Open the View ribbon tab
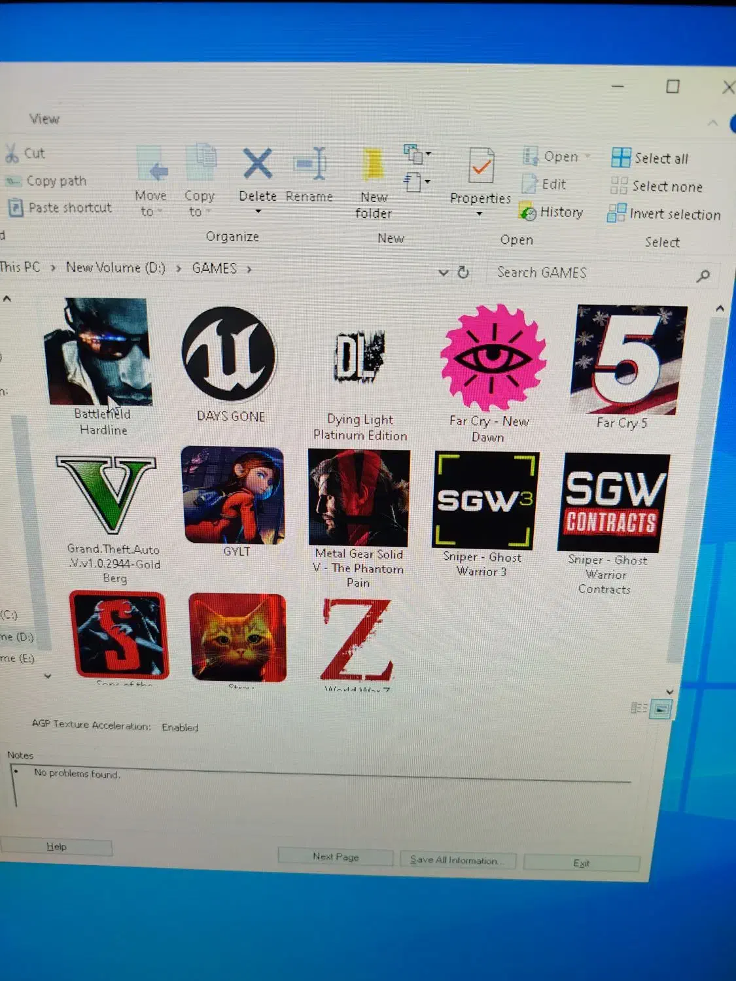 (44, 118)
